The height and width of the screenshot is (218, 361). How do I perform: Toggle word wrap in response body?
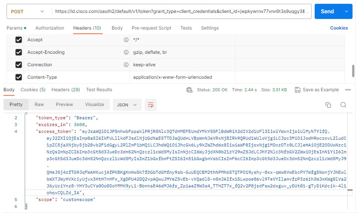[151, 105]
